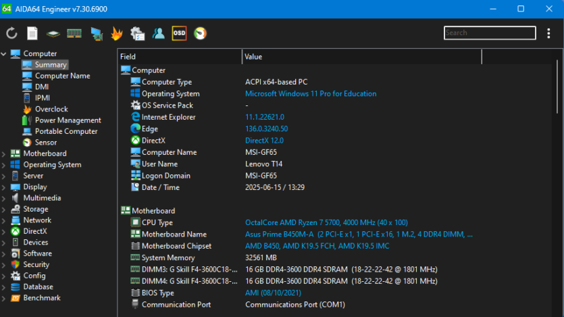Toggle the OSD panel icon
This screenshot has width=564, height=317.
point(179,34)
